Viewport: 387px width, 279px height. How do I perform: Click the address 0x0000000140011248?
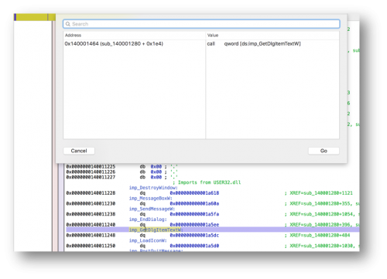pos(91,235)
